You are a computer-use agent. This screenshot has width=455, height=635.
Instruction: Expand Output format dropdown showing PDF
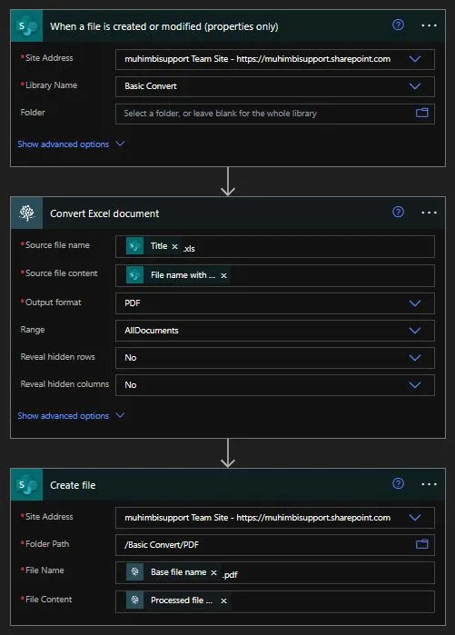point(415,303)
